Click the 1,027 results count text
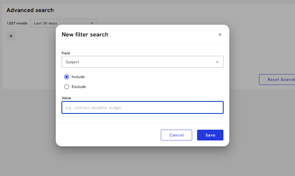The width and height of the screenshot is (295, 176). pyautogui.click(x=17, y=23)
